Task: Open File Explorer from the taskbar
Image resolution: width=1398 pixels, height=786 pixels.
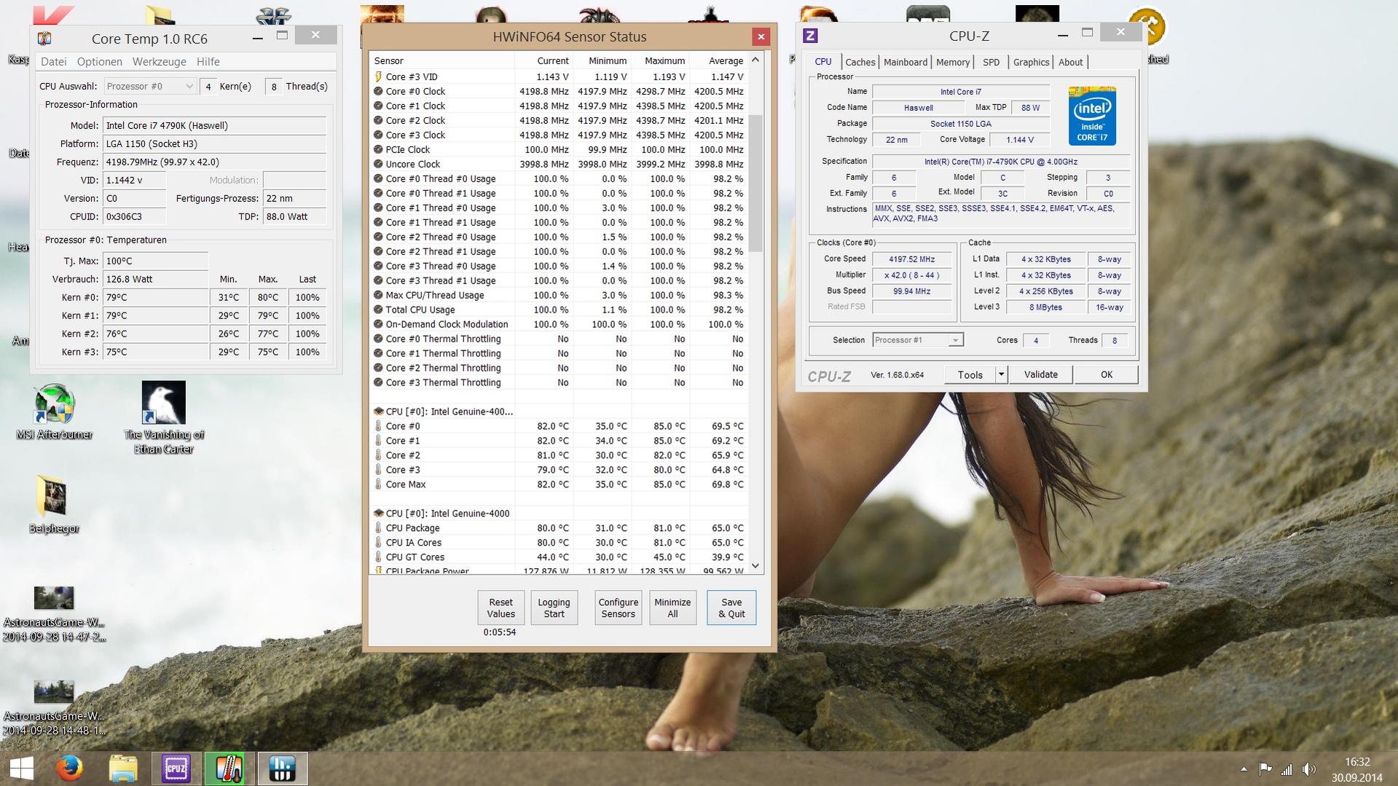Action: click(x=123, y=769)
